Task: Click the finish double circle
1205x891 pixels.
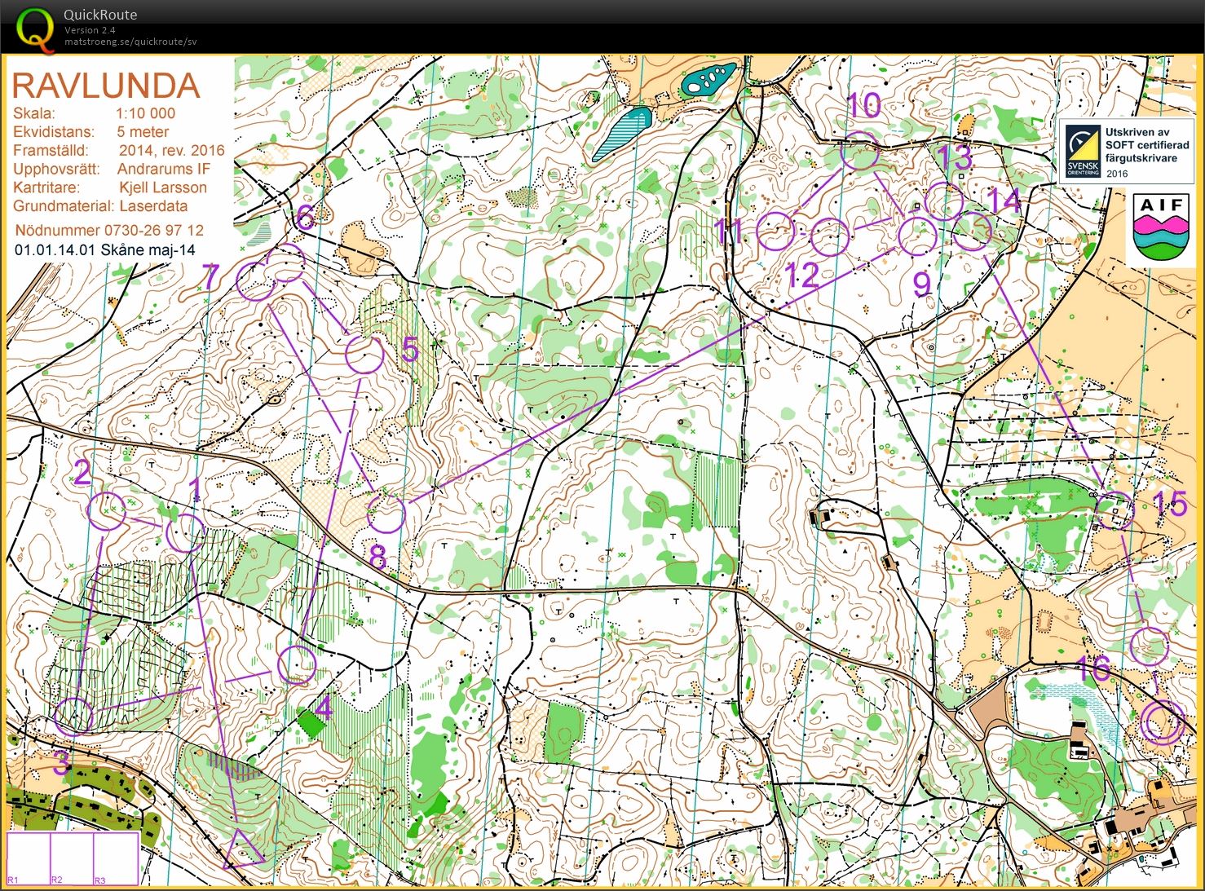Action: [1161, 721]
